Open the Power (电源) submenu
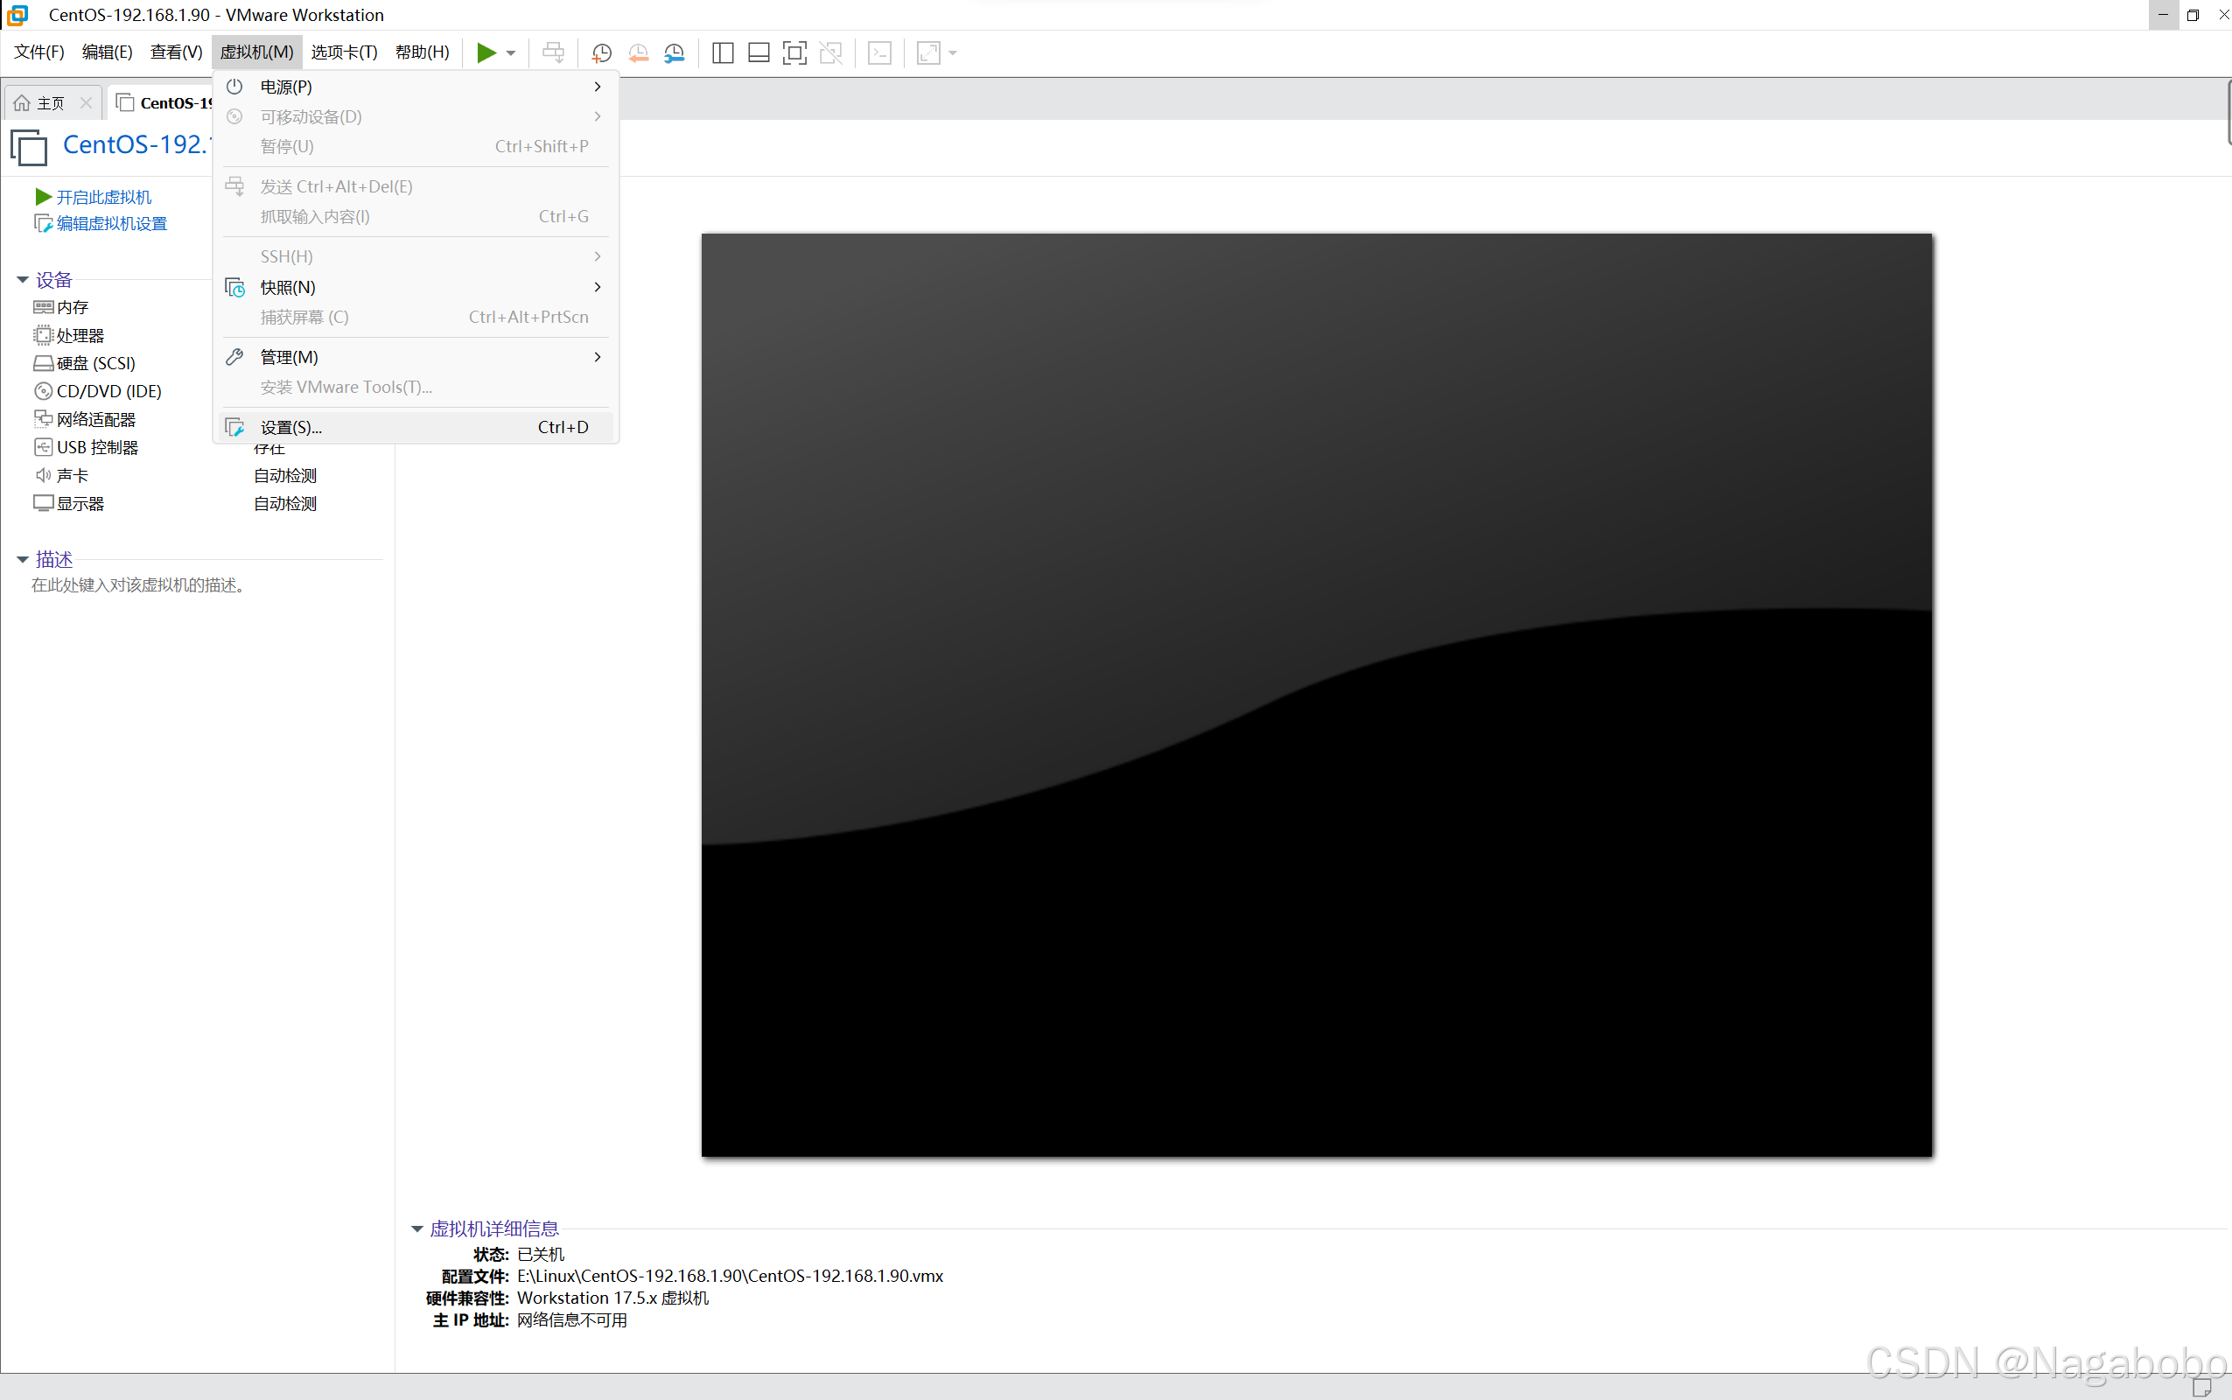 [286, 86]
